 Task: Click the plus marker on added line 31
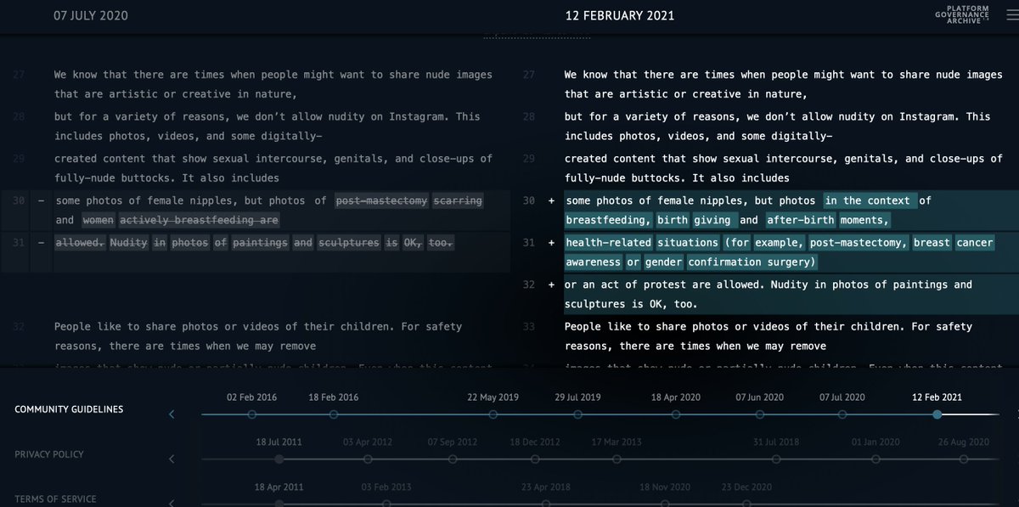click(x=551, y=243)
